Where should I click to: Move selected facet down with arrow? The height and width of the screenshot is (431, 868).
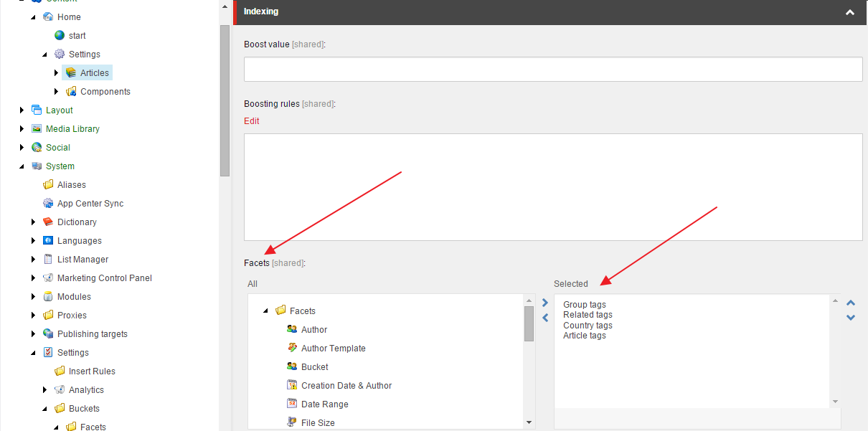click(851, 318)
